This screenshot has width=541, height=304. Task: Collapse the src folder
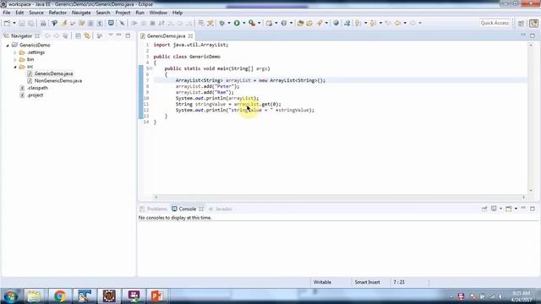point(15,67)
